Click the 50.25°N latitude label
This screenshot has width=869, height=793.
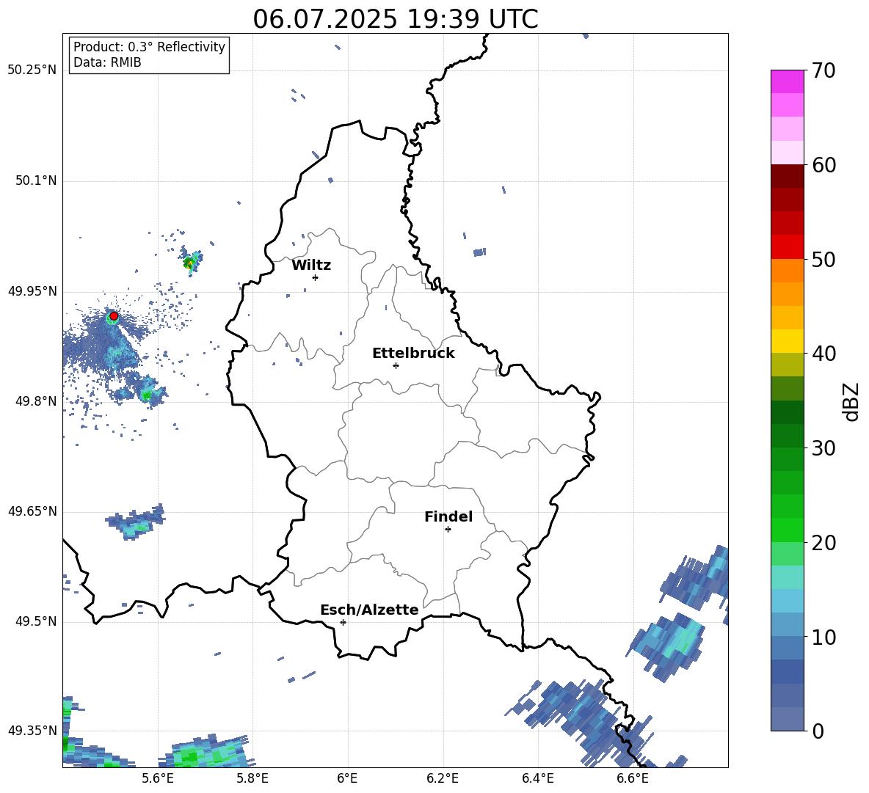coord(32,70)
